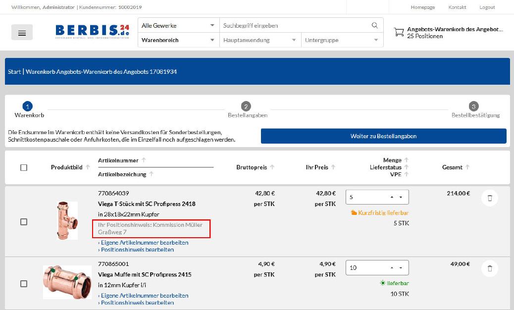Screen dimensions: 514x310
Task: Go to Homepage in top menu
Action: (422, 7)
